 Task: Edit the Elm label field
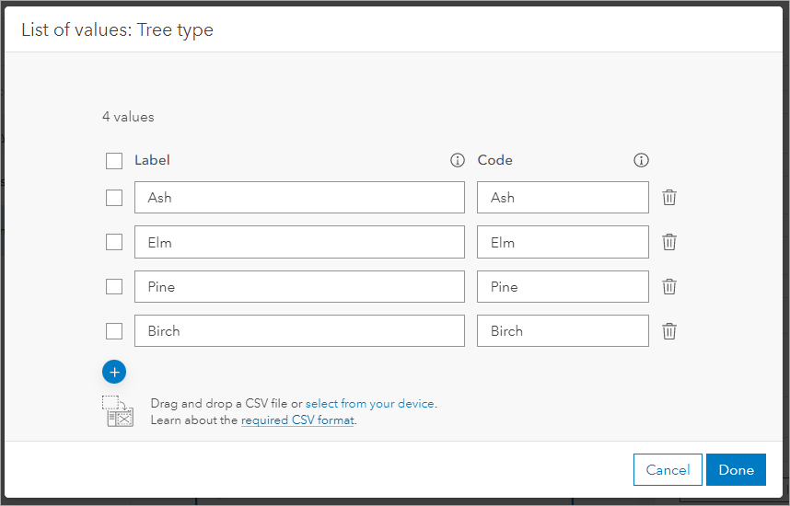[299, 242]
